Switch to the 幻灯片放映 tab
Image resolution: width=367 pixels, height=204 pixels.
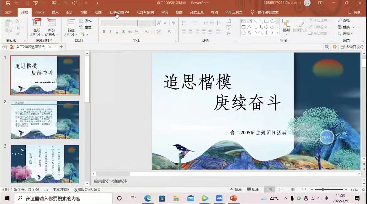click(145, 12)
